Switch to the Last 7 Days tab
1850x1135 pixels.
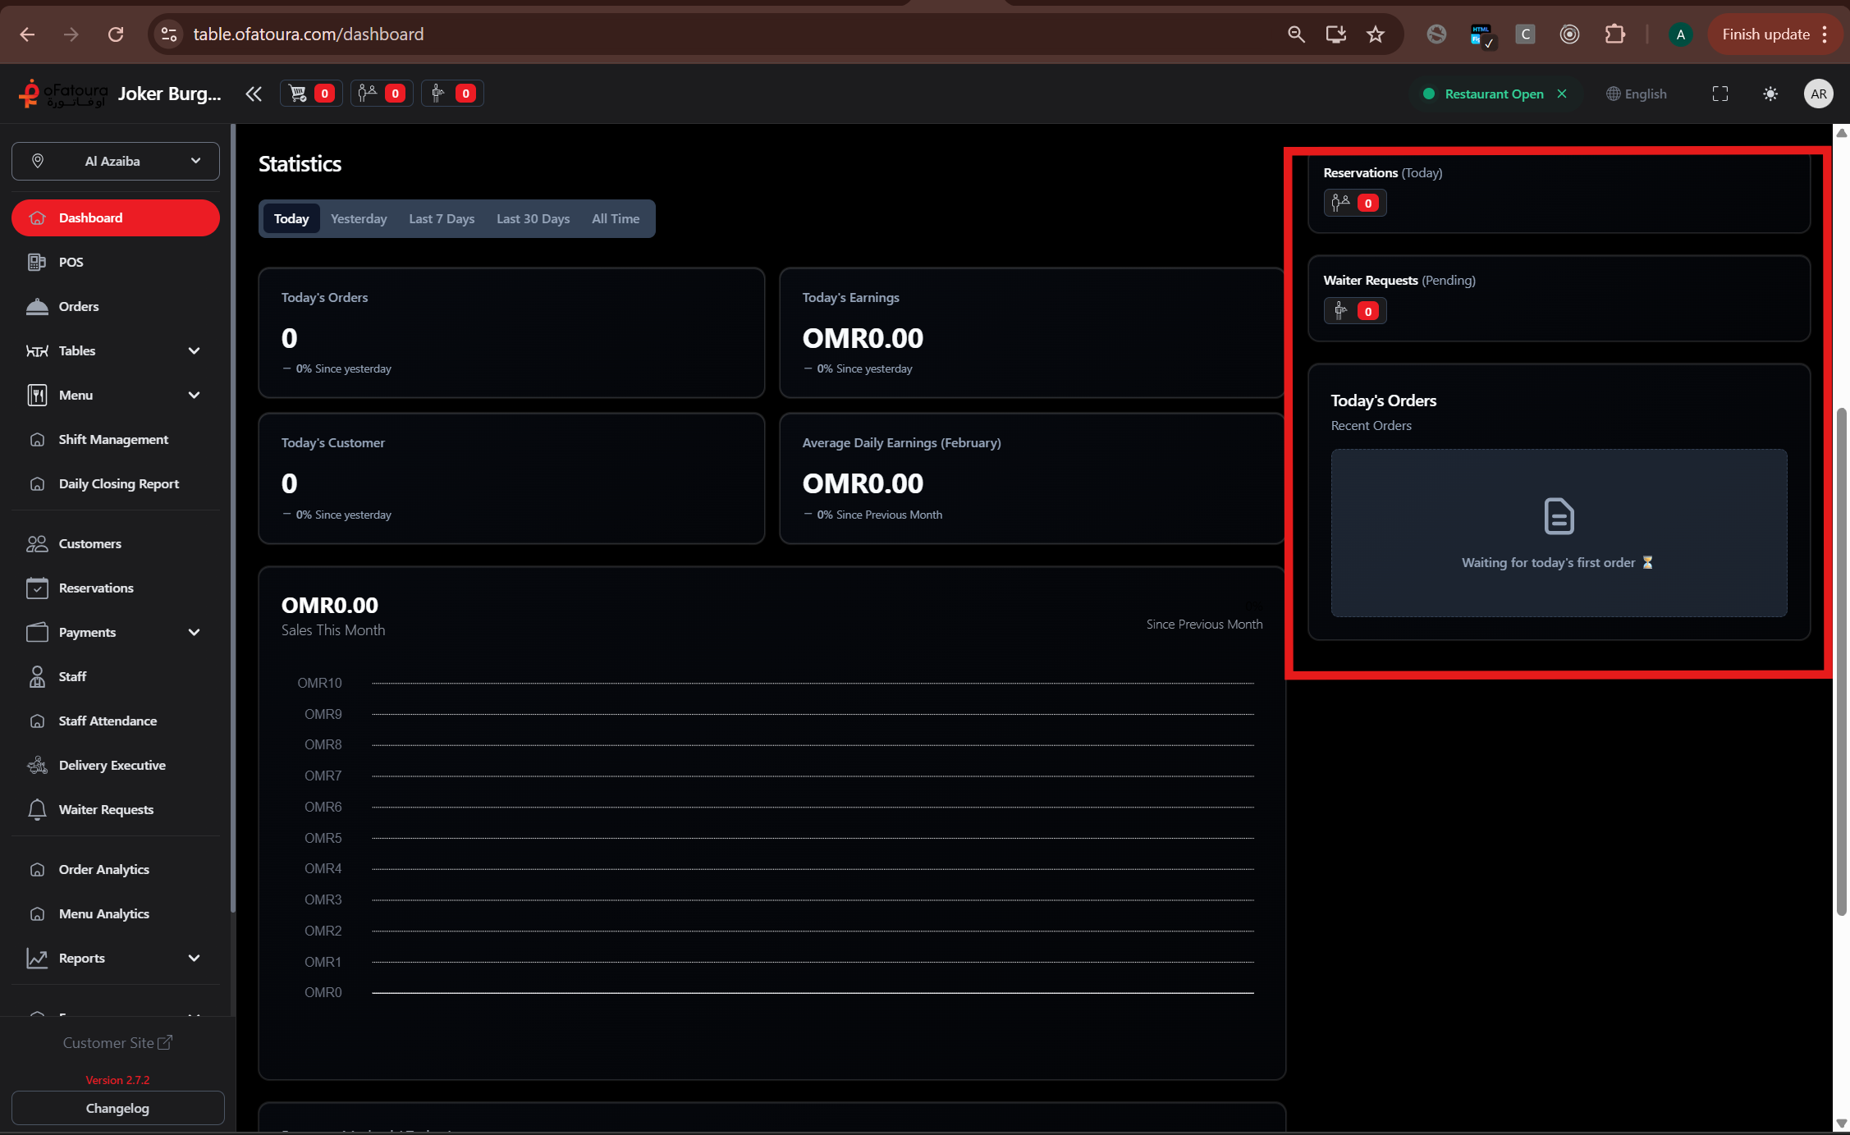(x=442, y=218)
